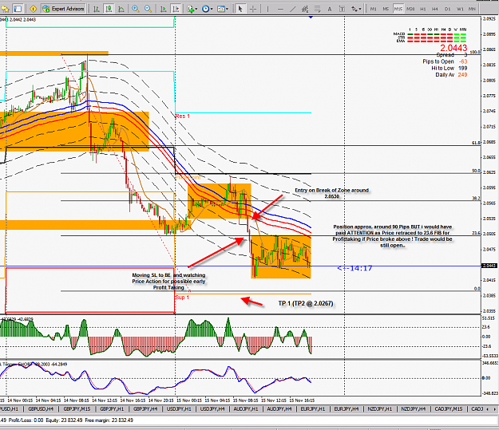This screenshot has height=430, width=499.
Task: Set timeframe to M1
Action: point(374,9)
